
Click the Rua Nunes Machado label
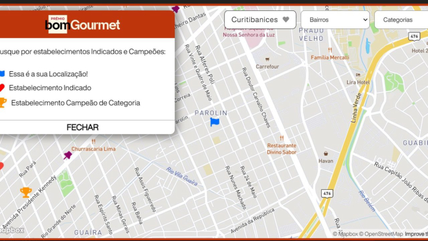click(236, 187)
